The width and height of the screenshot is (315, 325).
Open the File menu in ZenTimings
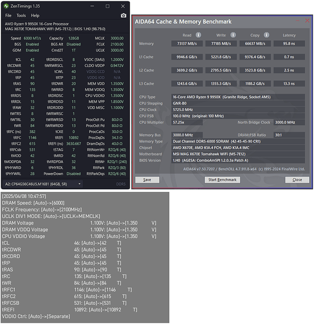[x=8, y=15]
